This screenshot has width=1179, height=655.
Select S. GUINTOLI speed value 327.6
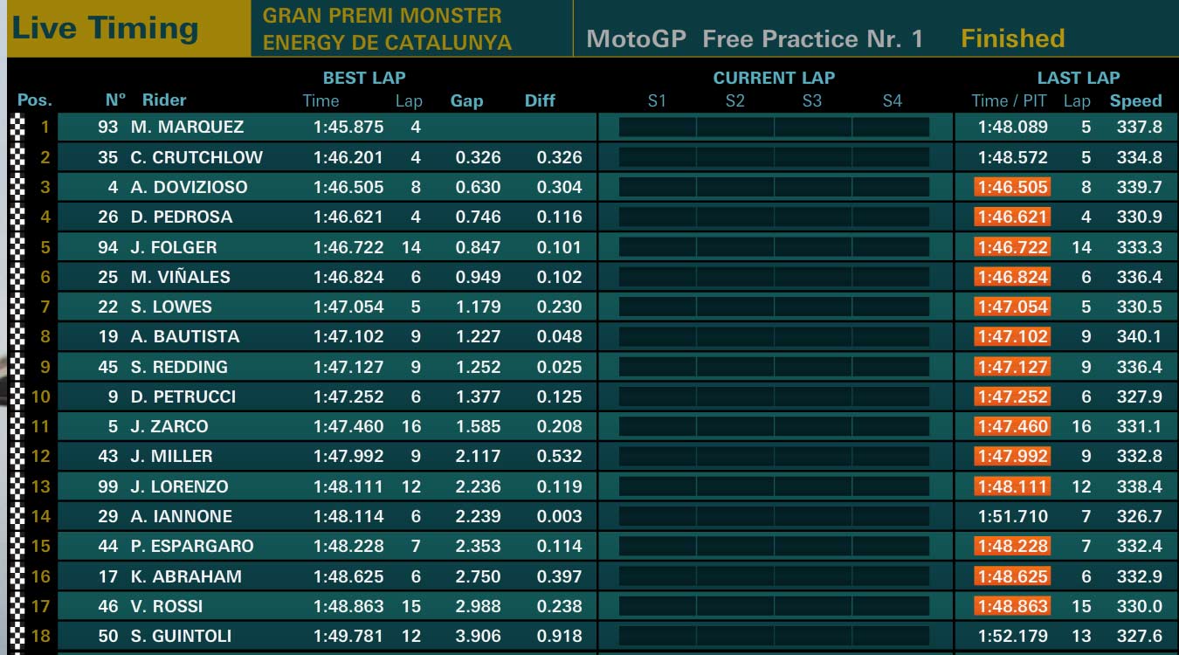coord(1139,636)
